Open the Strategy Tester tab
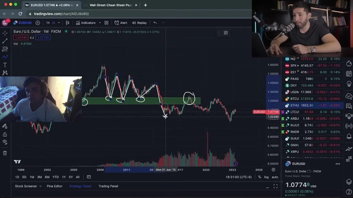Viewport: 353px width, 198px height. point(80,186)
